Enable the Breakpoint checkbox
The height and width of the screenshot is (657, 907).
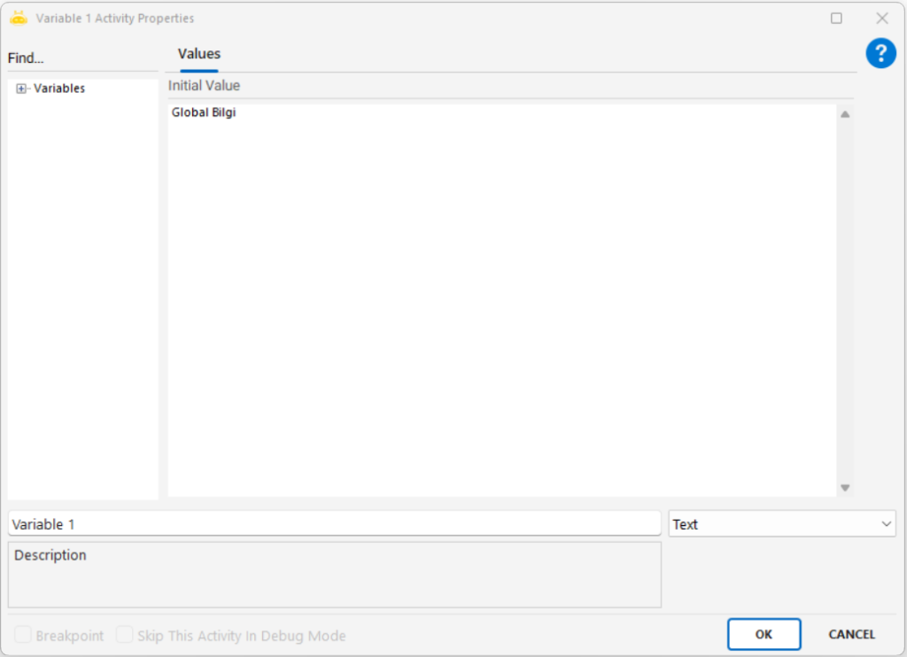tap(24, 636)
